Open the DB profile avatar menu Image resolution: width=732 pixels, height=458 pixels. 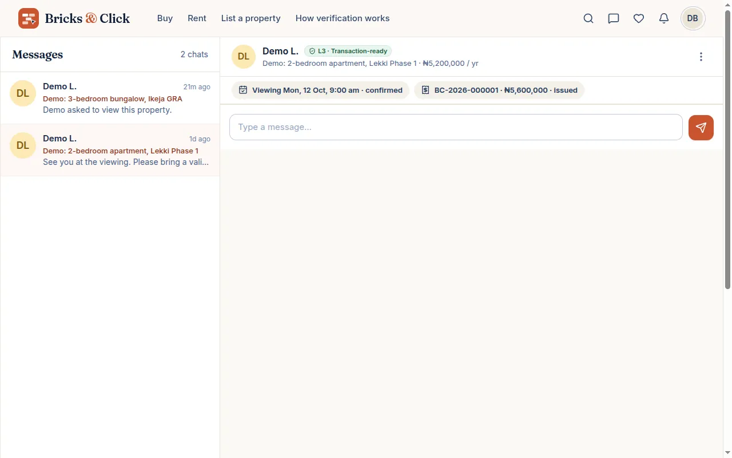(693, 18)
